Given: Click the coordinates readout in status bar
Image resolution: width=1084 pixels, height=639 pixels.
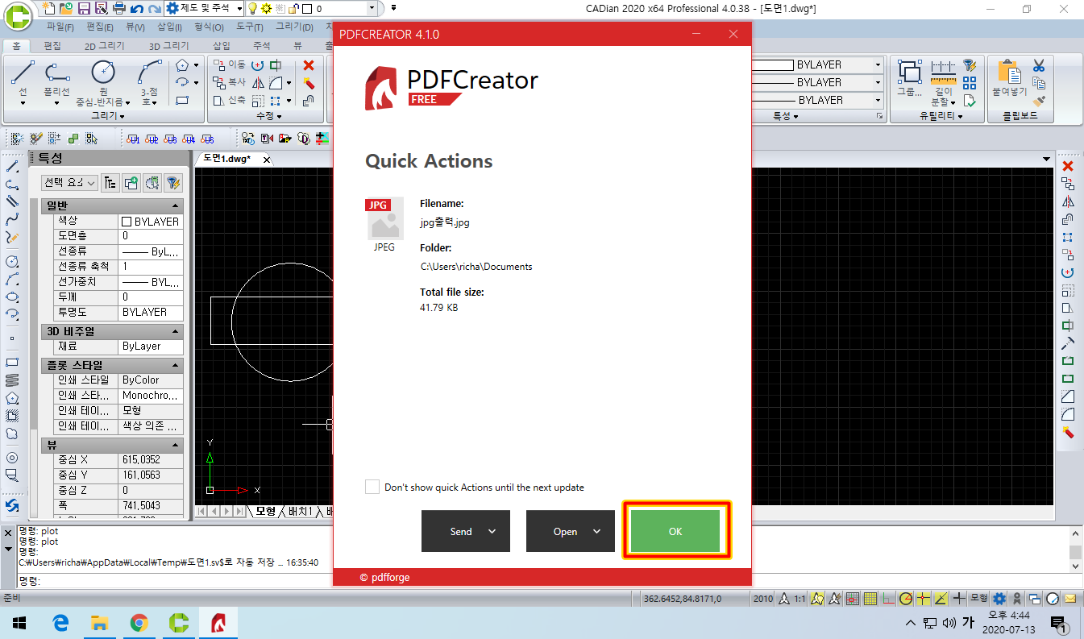Looking at the screenshot, I should point(682,599).
